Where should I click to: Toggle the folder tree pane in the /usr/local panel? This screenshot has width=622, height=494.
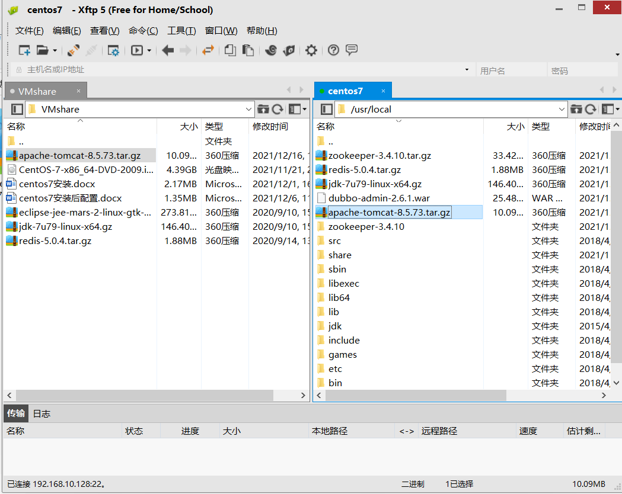[327, 109]
